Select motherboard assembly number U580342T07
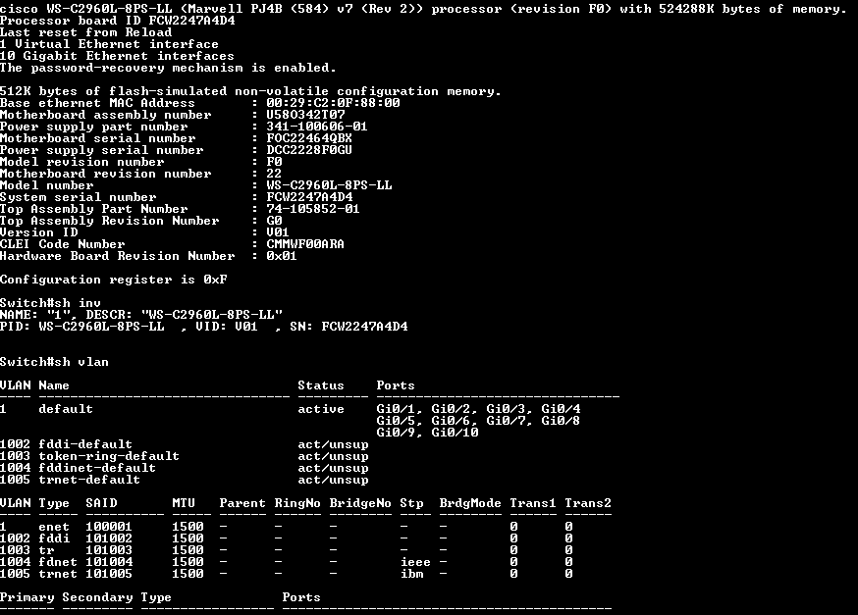The height and width of the screenshot is (615, 858). 306,115
